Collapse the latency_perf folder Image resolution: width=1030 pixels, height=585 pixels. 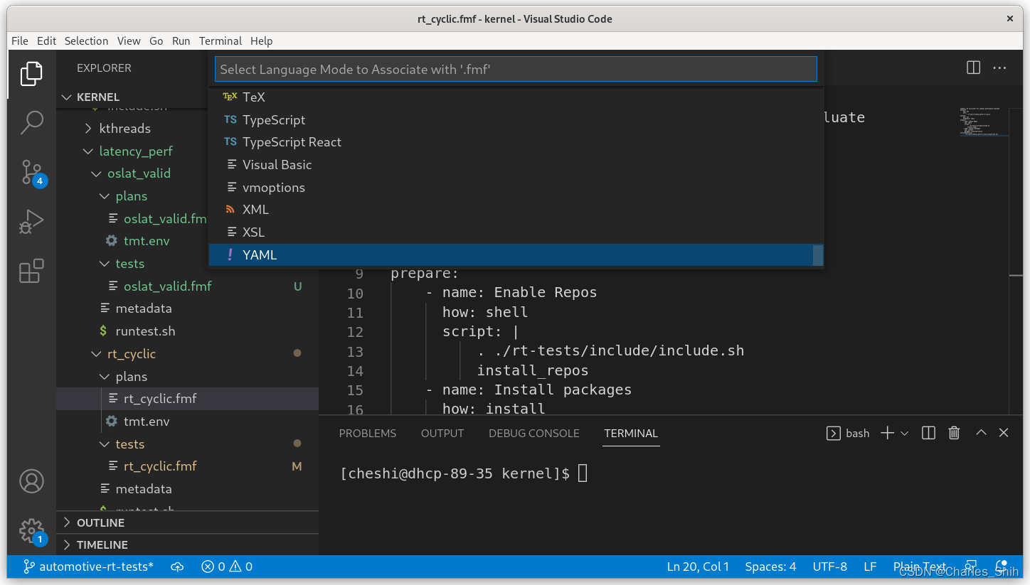88,151
